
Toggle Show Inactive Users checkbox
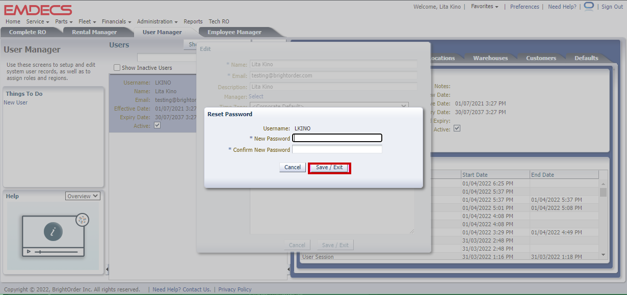(x=117, y=68)
